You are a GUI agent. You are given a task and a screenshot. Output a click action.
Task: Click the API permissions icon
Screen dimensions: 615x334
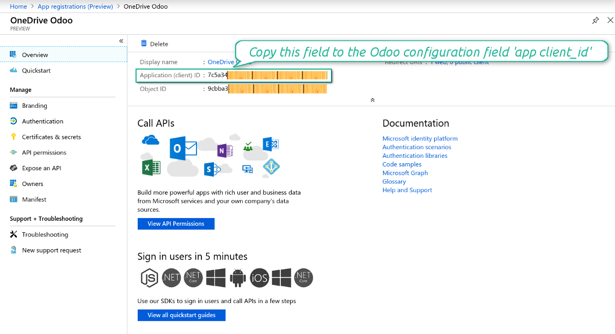tap(14, 153)
